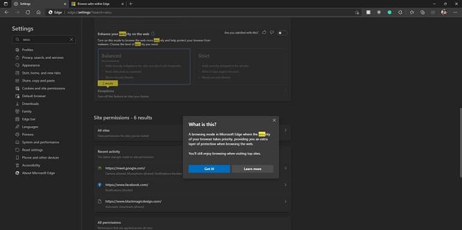Click info icon beside Enhance your security

(153, 34)
